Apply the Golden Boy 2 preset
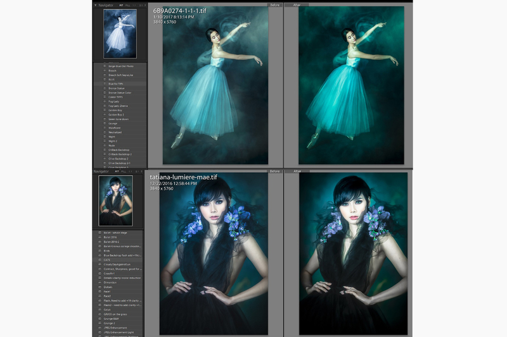 point(117,115)
